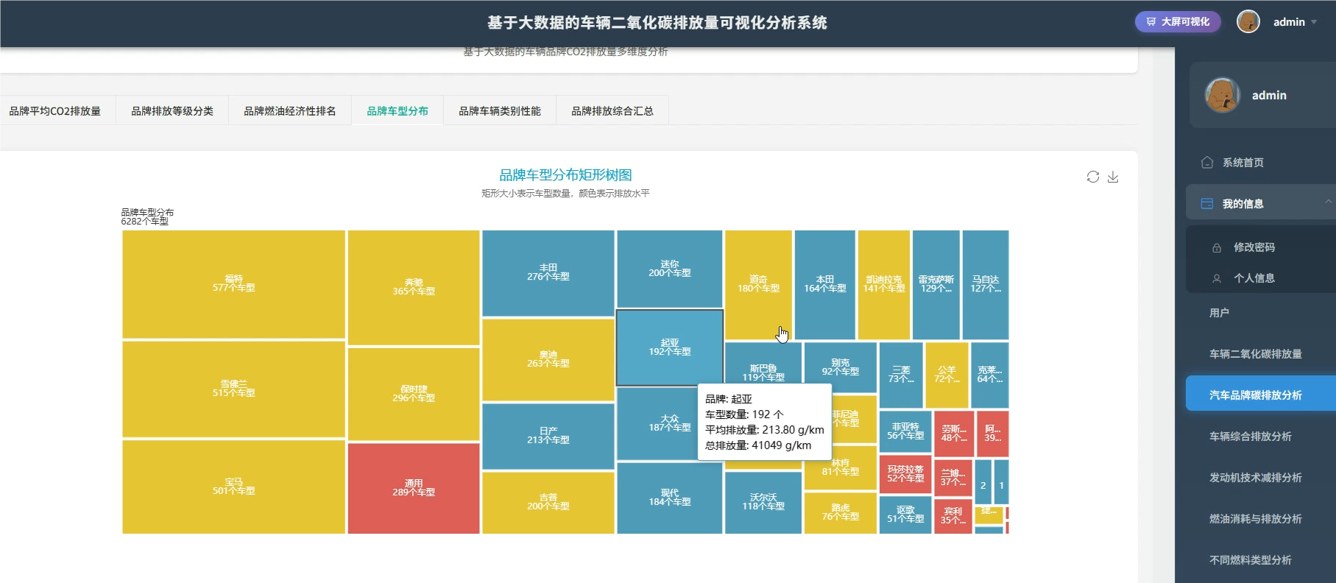This screenshot has height=583, width=1336.
Task: Click the 起亚 192个车型 treemap block
Action: tap(670, 347)
